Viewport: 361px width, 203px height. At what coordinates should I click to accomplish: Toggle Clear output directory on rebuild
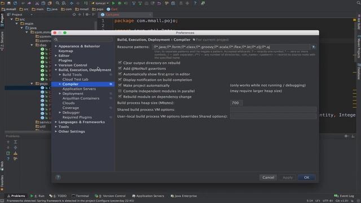[x=120, y=63]
